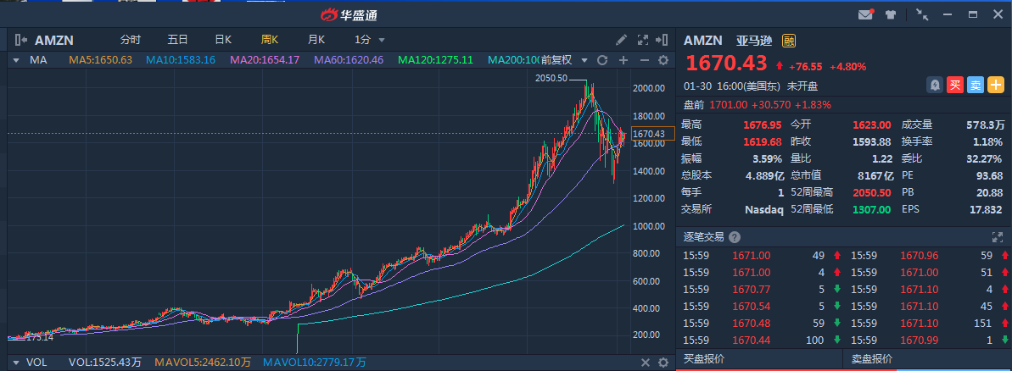Viewport: 1012px width, 371px height.
Task: Click the compact window mode arrows icon
Action: pyautogui.click(x=921, y=14)
